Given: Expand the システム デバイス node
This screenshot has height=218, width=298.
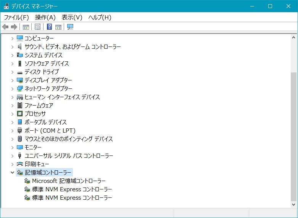Looking at the screenshot, I should pos(12,55).
